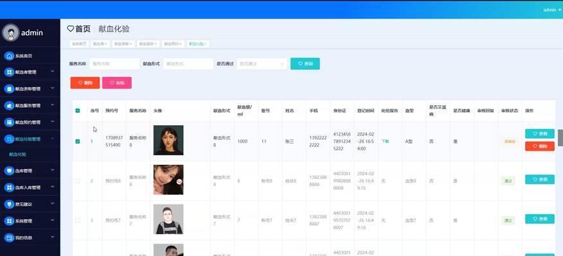Screen dimensions: 563x256
Task: Click the pink 审核 button
Action: click(117, 83)
